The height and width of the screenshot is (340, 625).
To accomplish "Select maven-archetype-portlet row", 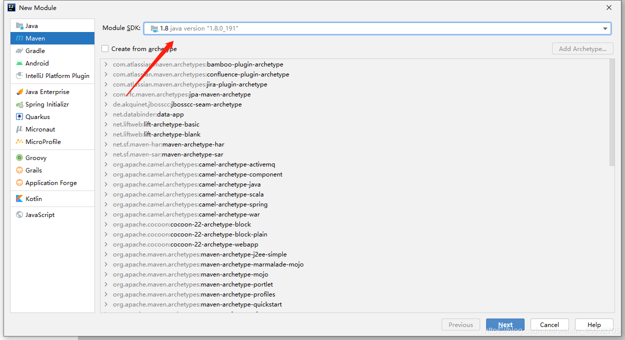I will [357, 284].
